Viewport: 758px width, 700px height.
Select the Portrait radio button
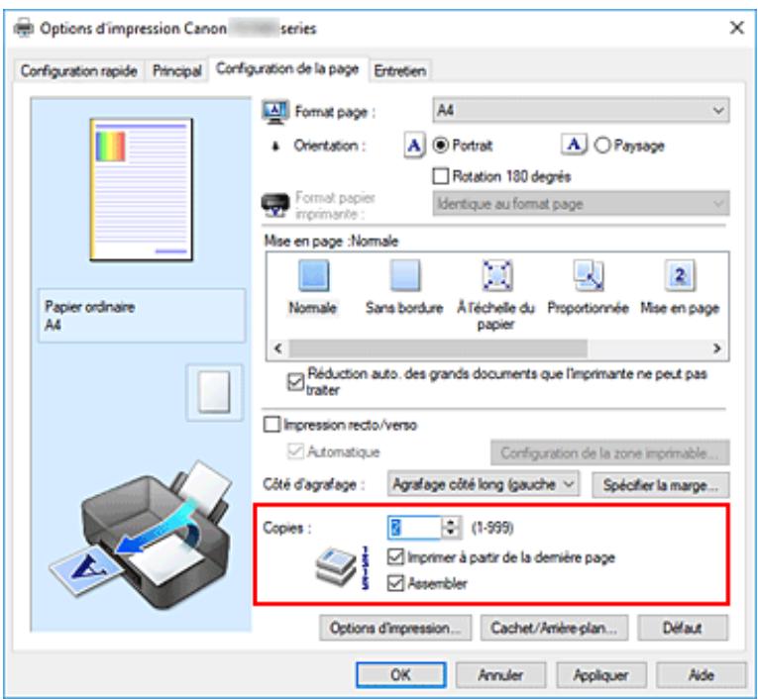pyautogui.click(x=440, y=145)
